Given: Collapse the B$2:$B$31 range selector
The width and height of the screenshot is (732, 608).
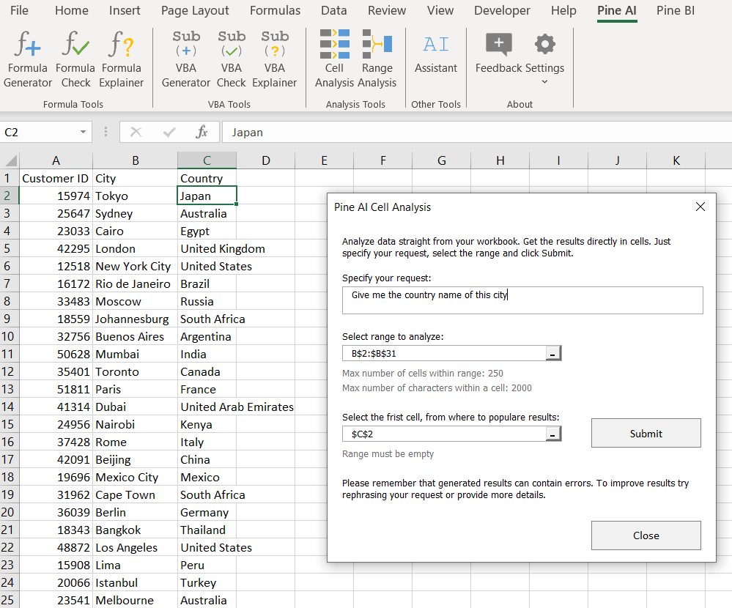Looking at the screenshot, I should pos(555,352).
